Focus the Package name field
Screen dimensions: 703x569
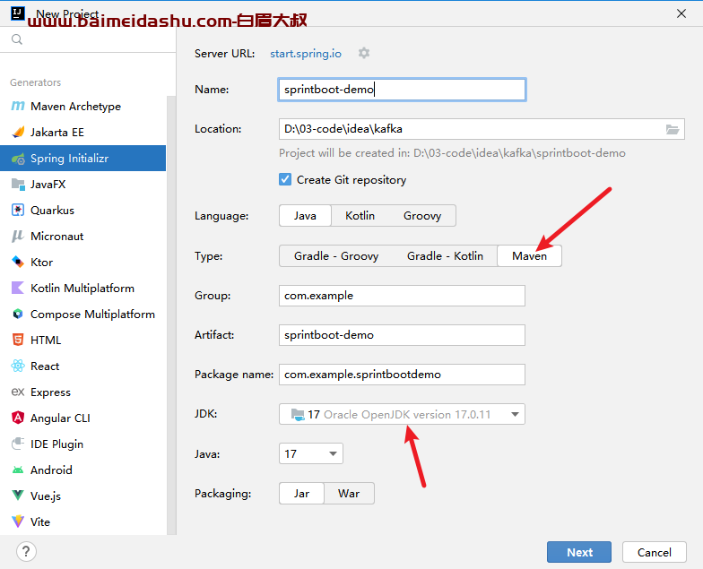point(402,375)
